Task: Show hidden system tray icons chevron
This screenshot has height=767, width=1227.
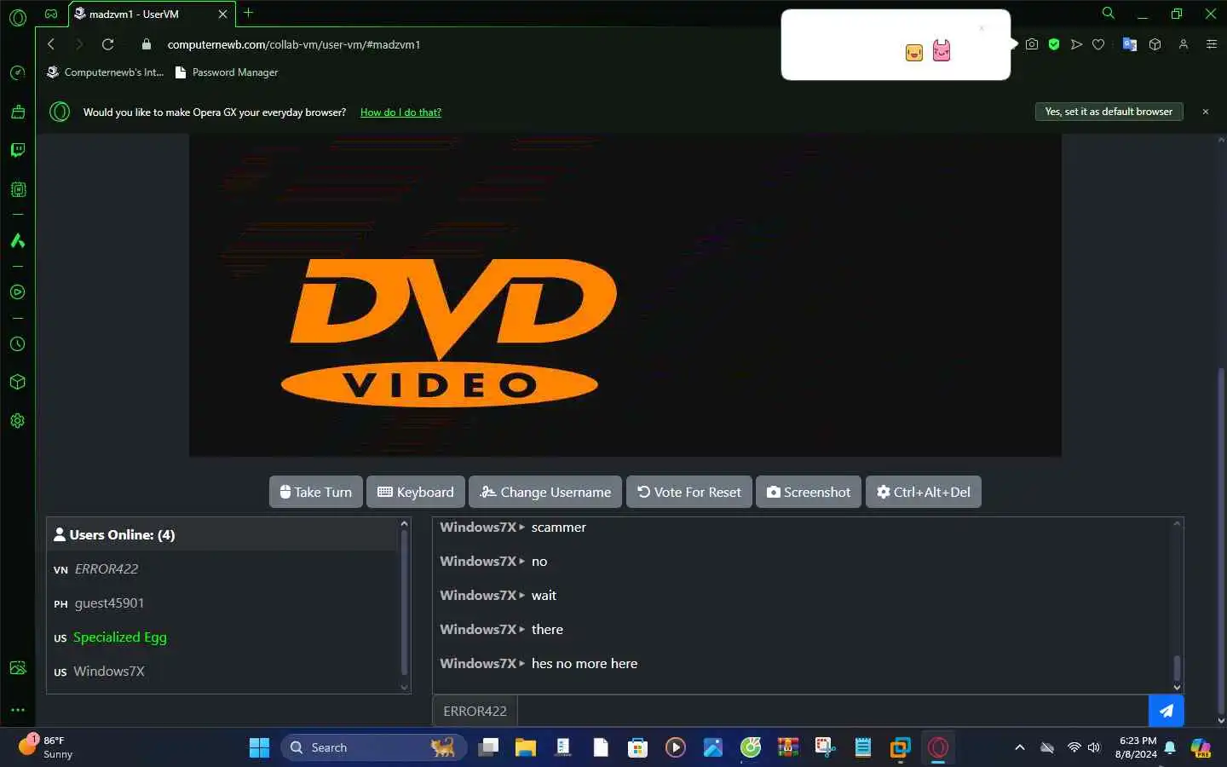Action: click(1019, 747)
